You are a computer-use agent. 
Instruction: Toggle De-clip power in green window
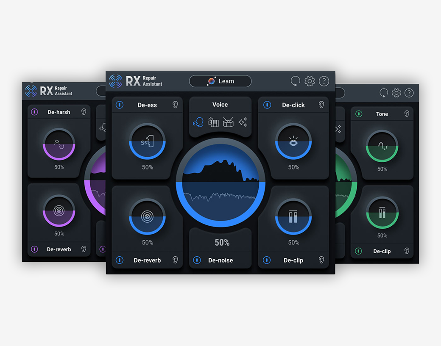[x=358, y=251]
